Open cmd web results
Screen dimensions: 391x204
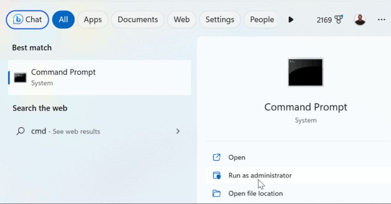pyautogui.click(x=99, y=131)
